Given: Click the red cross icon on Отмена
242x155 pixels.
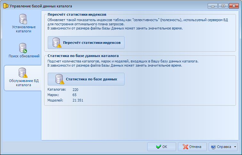Looking at the screenshot, I should 185,147.
